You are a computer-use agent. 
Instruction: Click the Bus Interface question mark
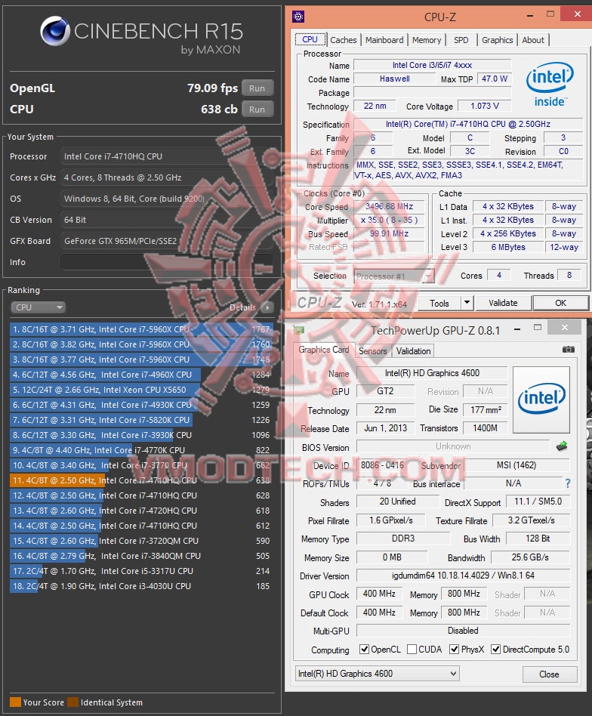[568, 483]
